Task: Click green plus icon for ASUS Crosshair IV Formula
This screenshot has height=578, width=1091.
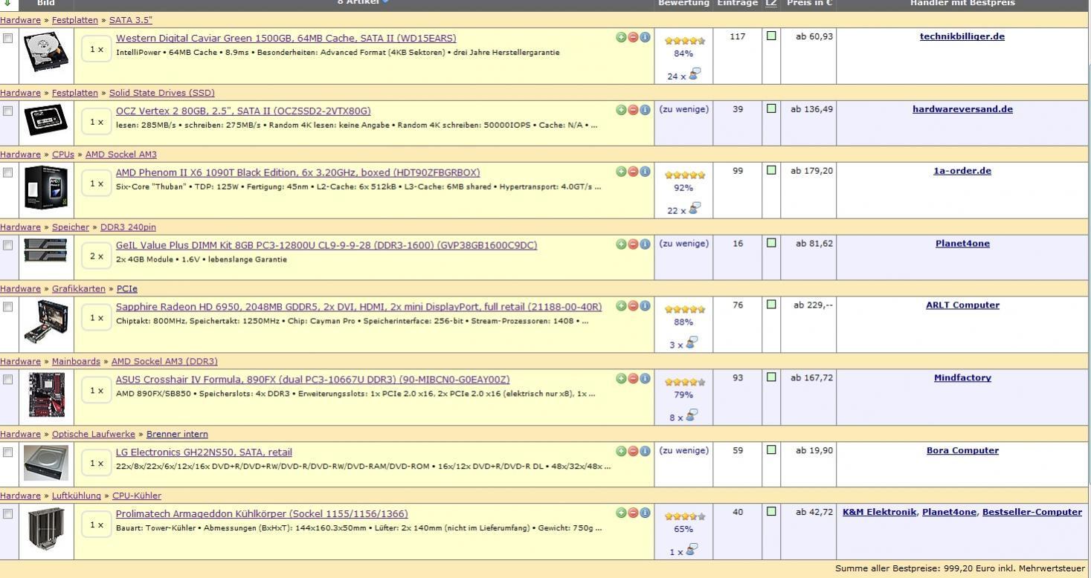Action: coord(621,379)
